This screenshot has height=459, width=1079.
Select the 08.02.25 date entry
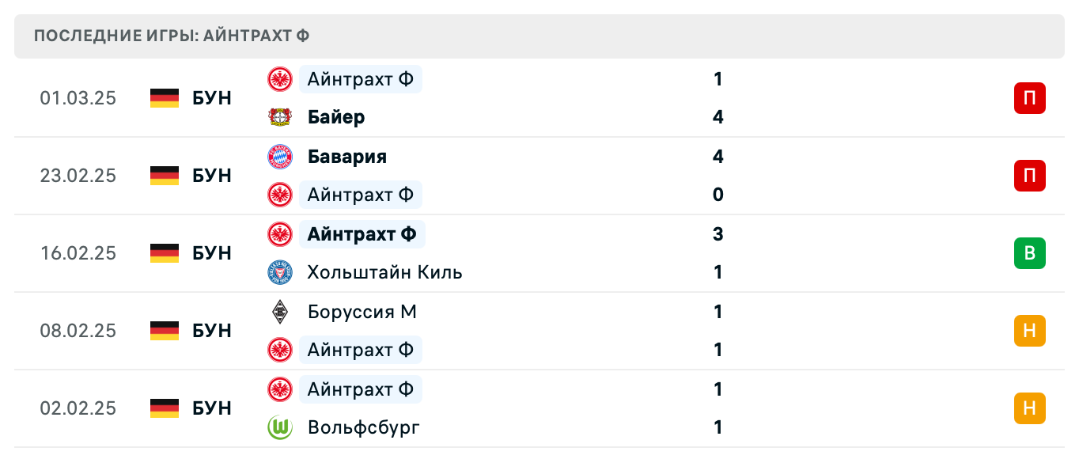tap(79, 331)
